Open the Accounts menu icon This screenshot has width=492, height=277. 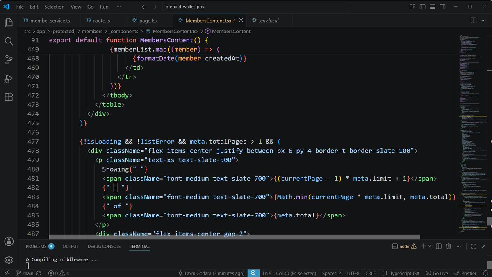tap(9, 241)
